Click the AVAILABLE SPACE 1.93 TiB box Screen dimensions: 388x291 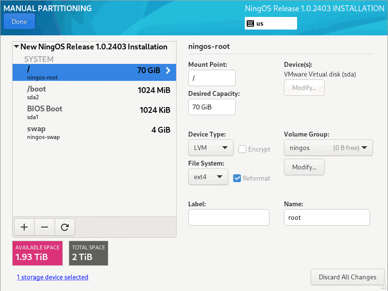click(37, 253)
